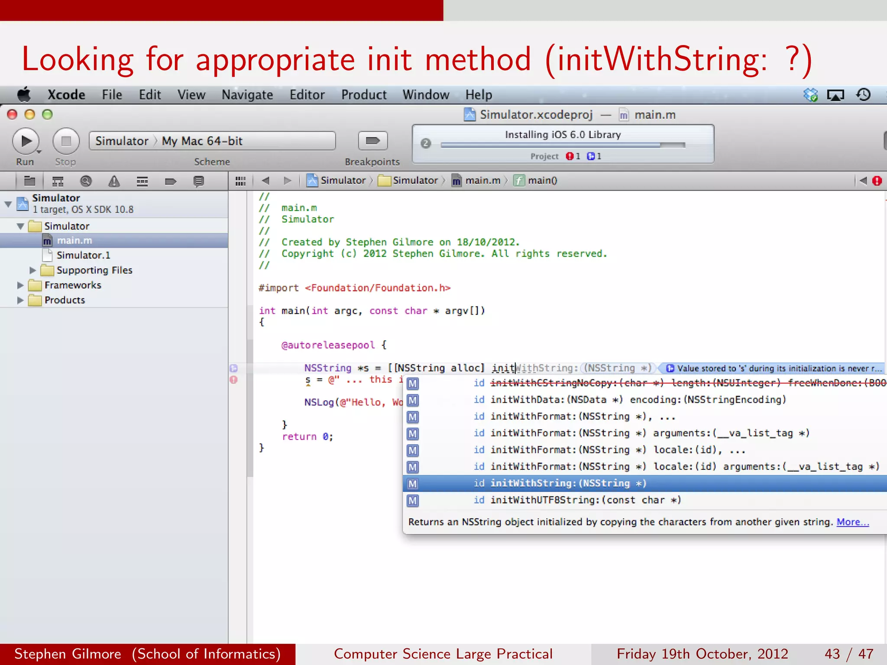Screen dimensions: 887x665
Task: Toggle the Breakpoints button
Action: [372, 141]
